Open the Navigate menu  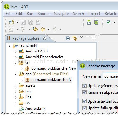click(x=61, y=14)
